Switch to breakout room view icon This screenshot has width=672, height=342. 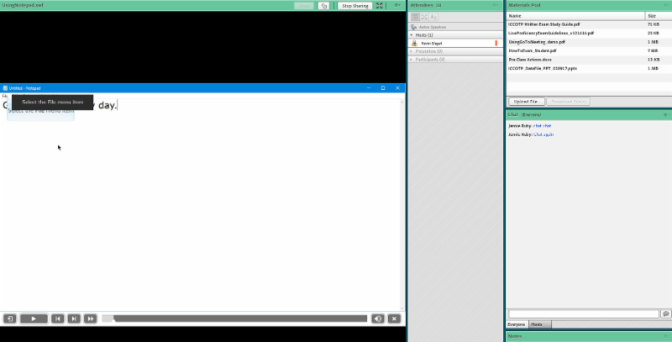[x=424, y=17]
